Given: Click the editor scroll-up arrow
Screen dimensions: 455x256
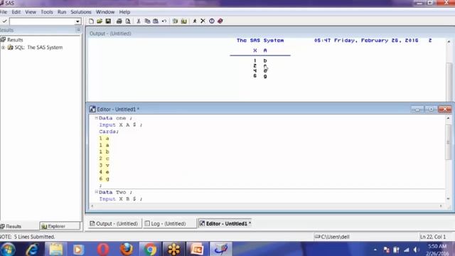Looking at the screenshot, I should [448, 118].
